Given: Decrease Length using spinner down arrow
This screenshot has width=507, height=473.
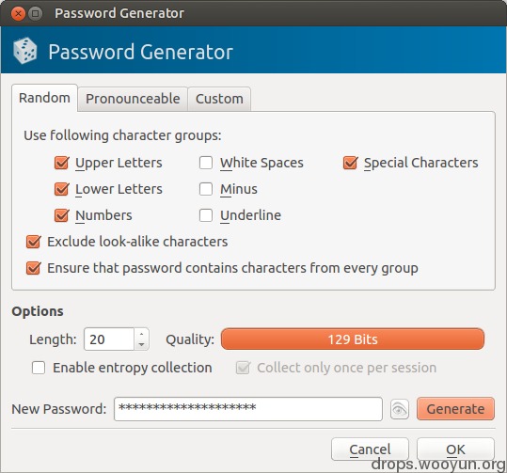Looking at the screenshot, I should pos(141,345).
